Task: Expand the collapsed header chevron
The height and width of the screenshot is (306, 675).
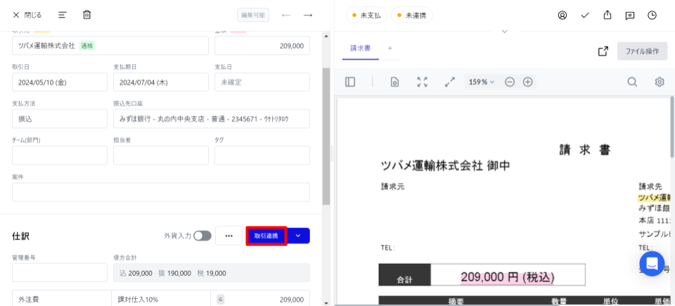Action: pyautogui.click(x=504, y=32)
